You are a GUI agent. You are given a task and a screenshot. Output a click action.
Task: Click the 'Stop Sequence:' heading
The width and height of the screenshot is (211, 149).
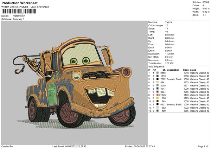pyautogui.click(x=156, y=66)
